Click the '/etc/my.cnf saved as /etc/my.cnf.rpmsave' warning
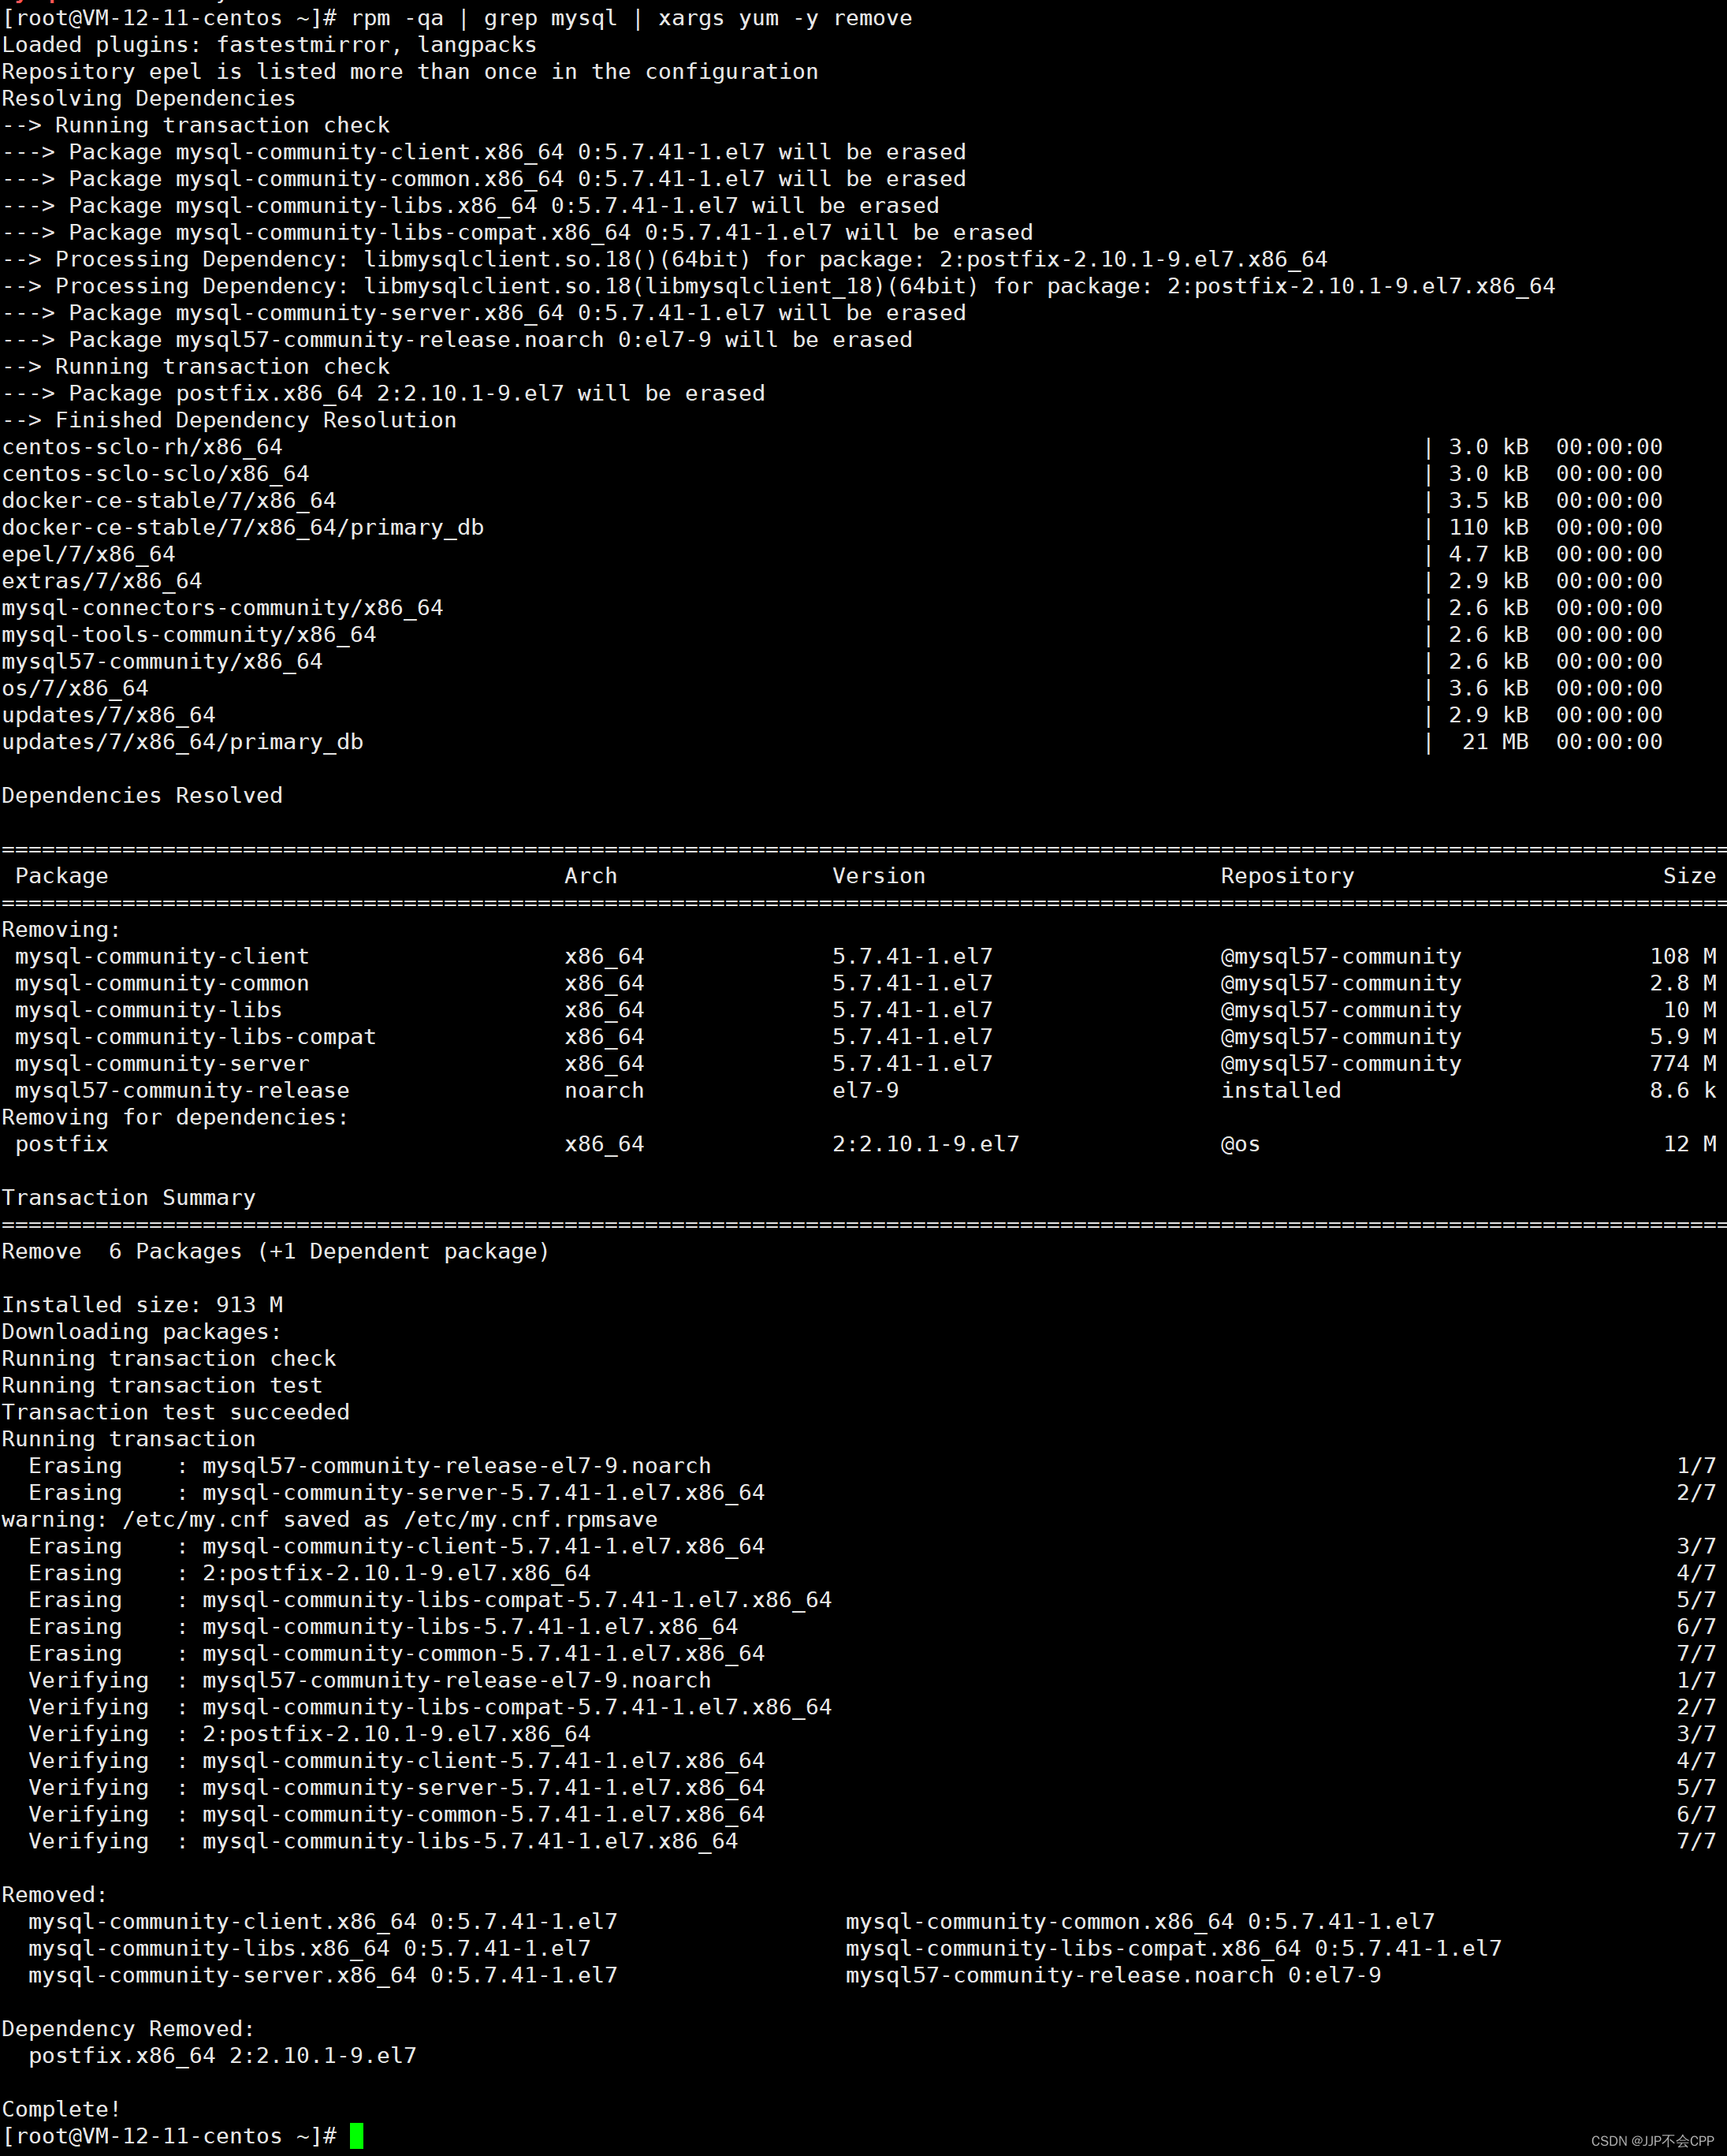The height and width of the screenshot is (2156, 1727). pyautogui.click(x=329, y=1520)
